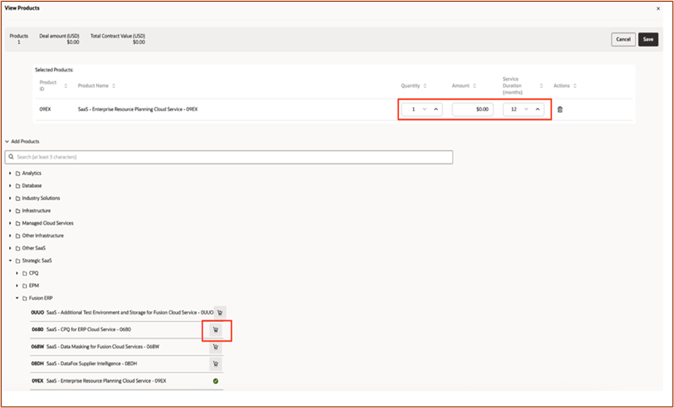The height and width of the screenshot is (408, 674).
Task: Click the 09EX Product ID cell in table
Action: 45,109
